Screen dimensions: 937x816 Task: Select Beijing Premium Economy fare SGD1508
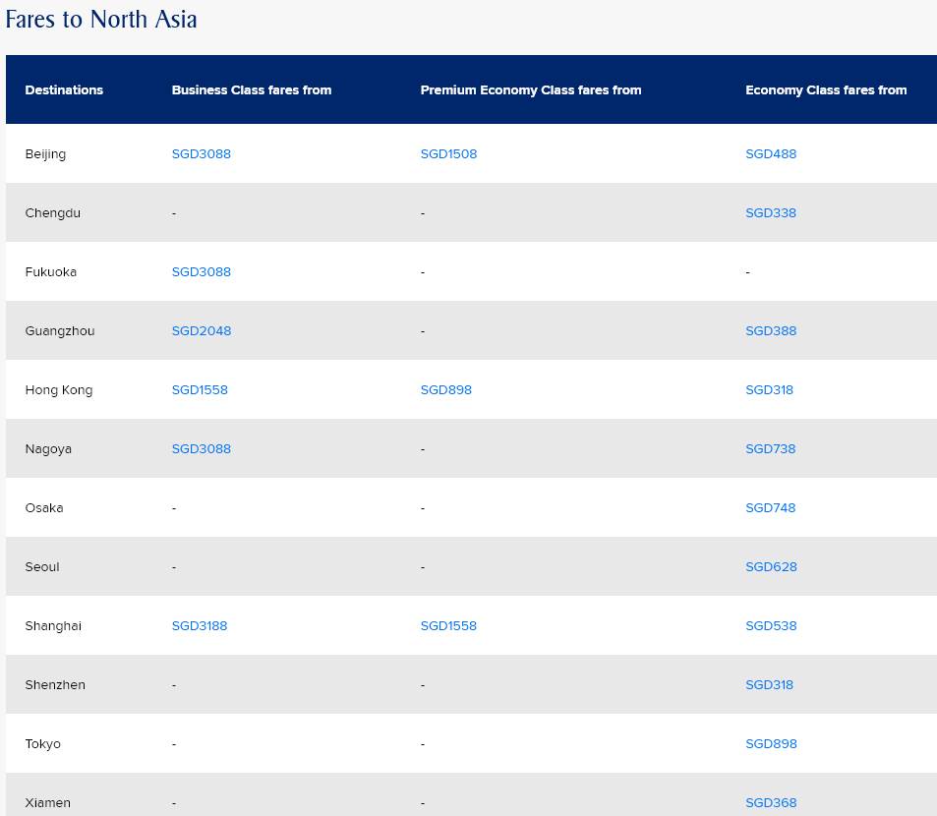tap(448, 154)
